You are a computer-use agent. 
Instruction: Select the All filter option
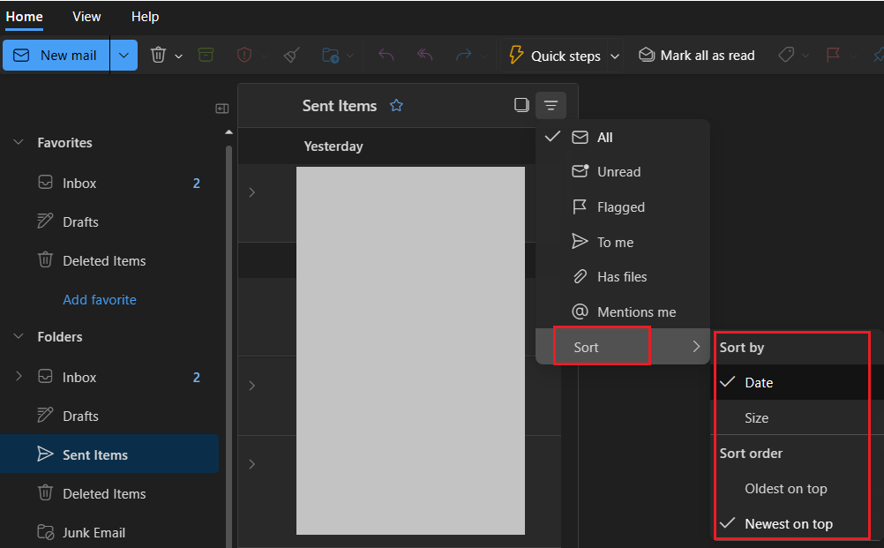point(622,137)
